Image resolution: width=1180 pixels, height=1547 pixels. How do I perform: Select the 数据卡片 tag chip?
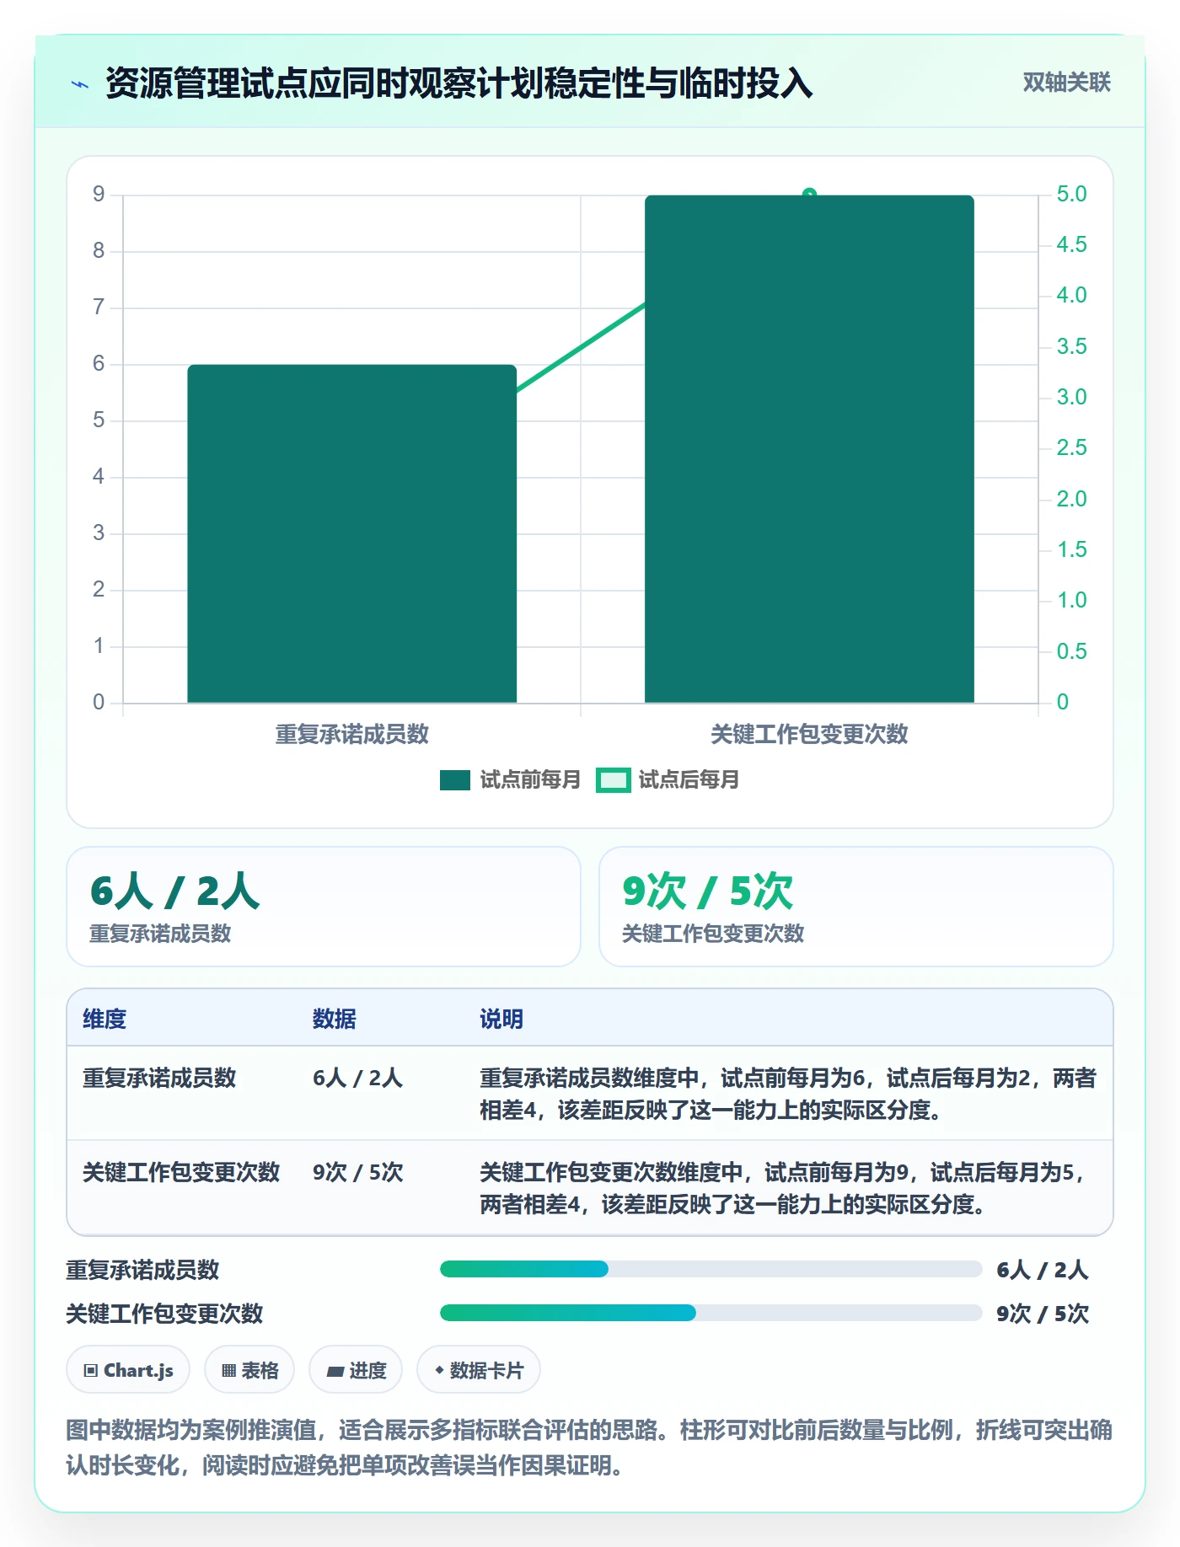click(x=479, y=1370)
